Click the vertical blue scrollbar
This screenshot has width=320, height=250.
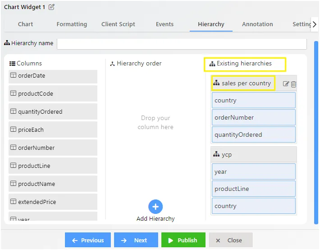(x=316, y=133)
